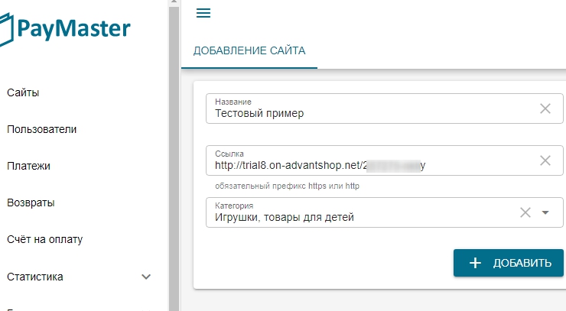
Task: Expand the Статистика sidebar section
Action: (146, 277)
